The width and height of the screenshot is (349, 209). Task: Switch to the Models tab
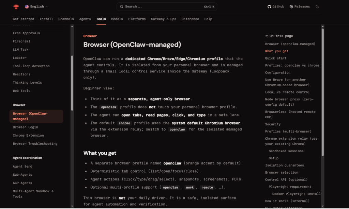click(x=117, y=19)
